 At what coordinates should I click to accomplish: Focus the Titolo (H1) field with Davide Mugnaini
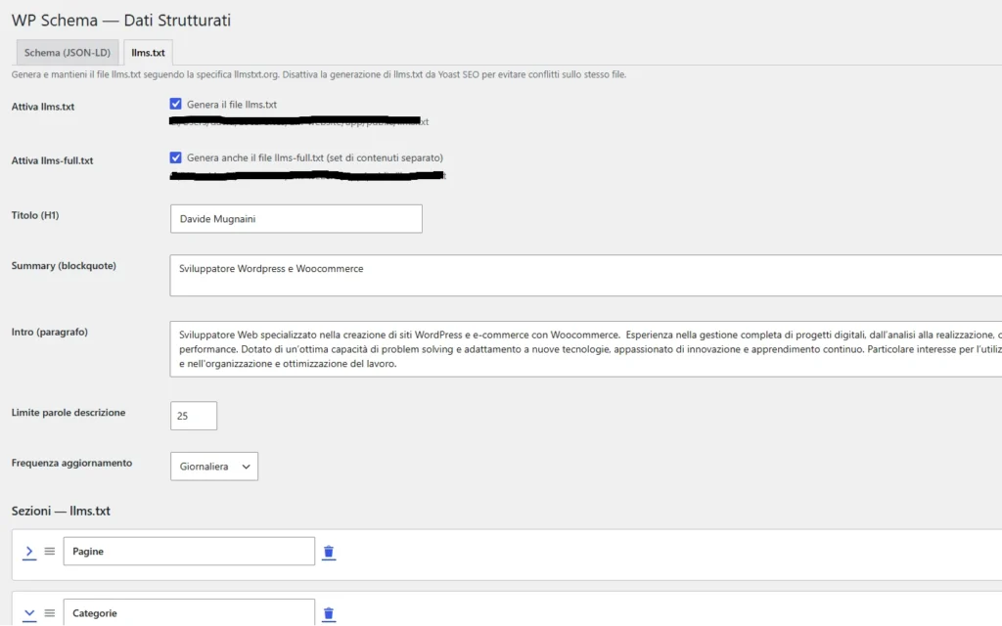[296, 218]
